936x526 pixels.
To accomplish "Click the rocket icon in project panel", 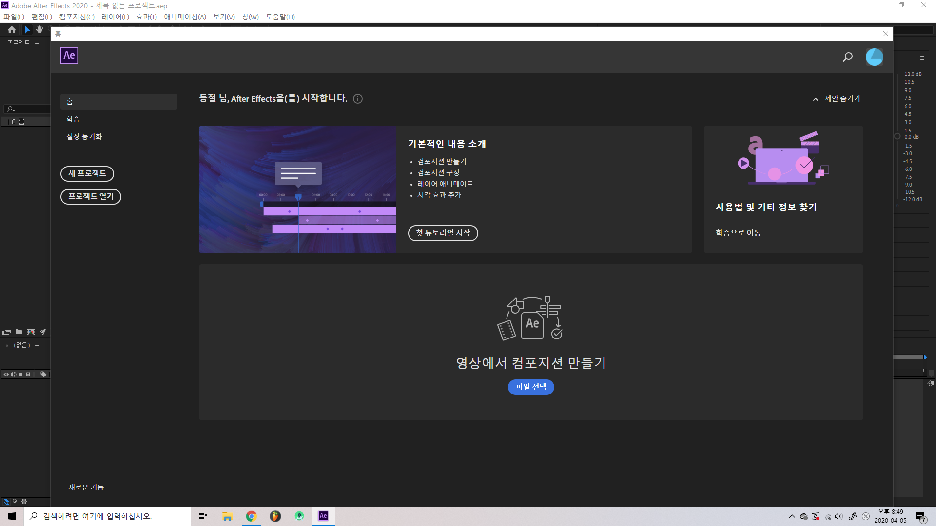I will coord(43,332).
